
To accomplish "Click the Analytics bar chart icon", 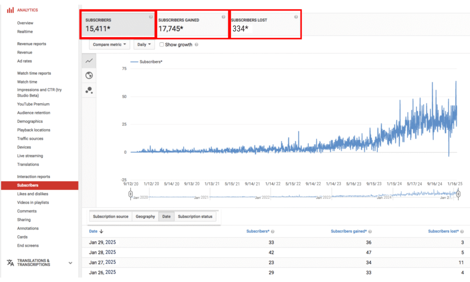I will coord(10,10).
